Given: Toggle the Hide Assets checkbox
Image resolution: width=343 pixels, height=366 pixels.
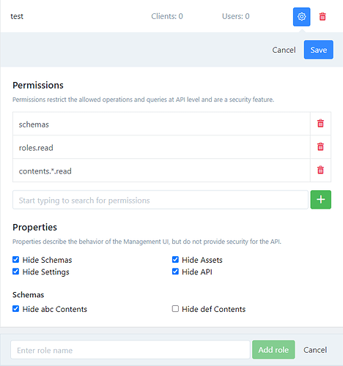Looking at the screenshot, I should tap(175, 260).
